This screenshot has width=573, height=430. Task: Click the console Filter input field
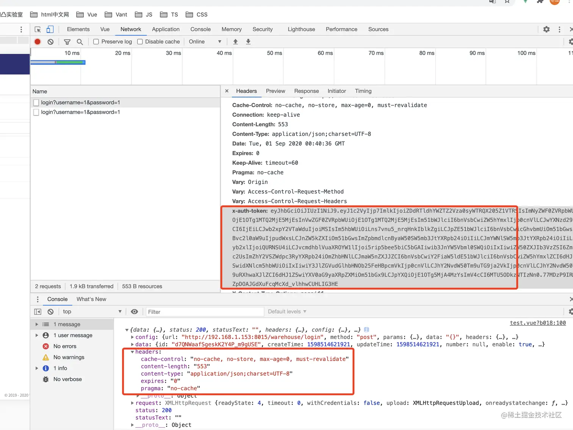205,312
